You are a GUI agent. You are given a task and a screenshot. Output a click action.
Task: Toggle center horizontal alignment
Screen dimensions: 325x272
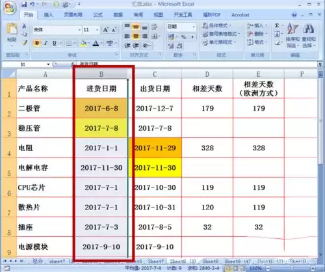[136, 36]
